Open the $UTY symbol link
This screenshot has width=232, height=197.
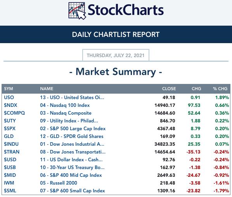[10, 121]
